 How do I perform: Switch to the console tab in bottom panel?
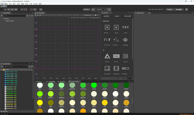click(38, 82)
